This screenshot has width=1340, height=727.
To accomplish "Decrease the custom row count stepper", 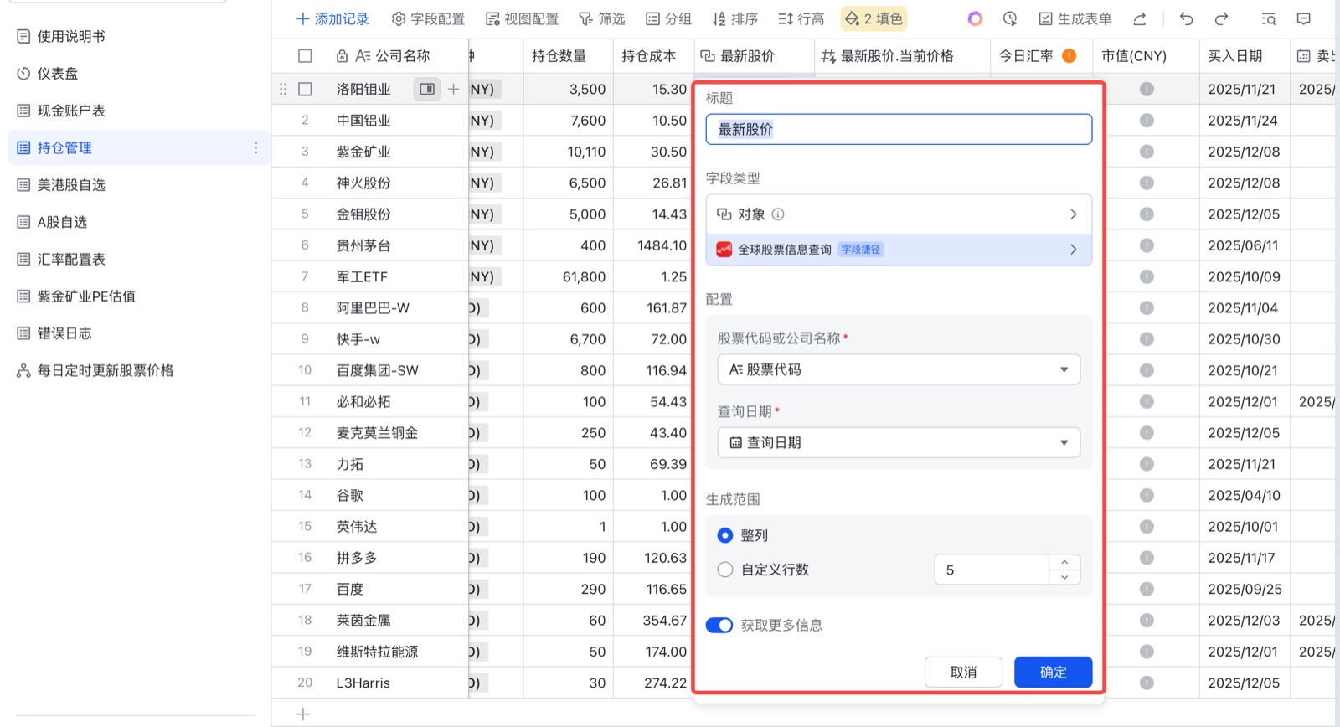I will tap(1064, 577).
